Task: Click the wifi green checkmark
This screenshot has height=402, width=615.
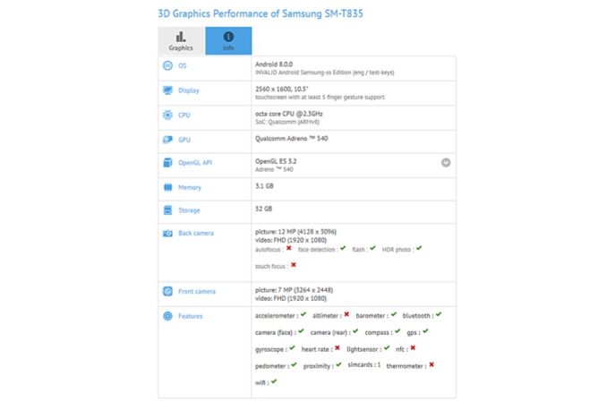Action: coord(274,381)
